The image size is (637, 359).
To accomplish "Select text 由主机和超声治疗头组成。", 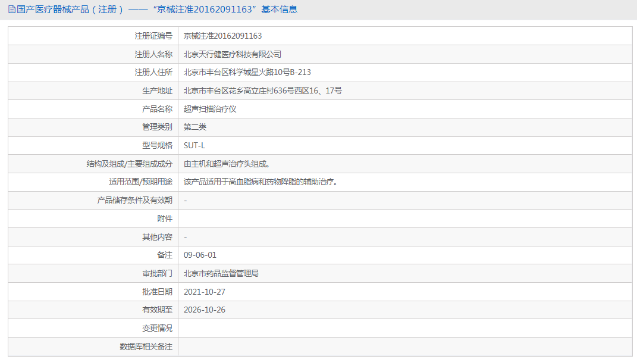I will pos(227,164).
